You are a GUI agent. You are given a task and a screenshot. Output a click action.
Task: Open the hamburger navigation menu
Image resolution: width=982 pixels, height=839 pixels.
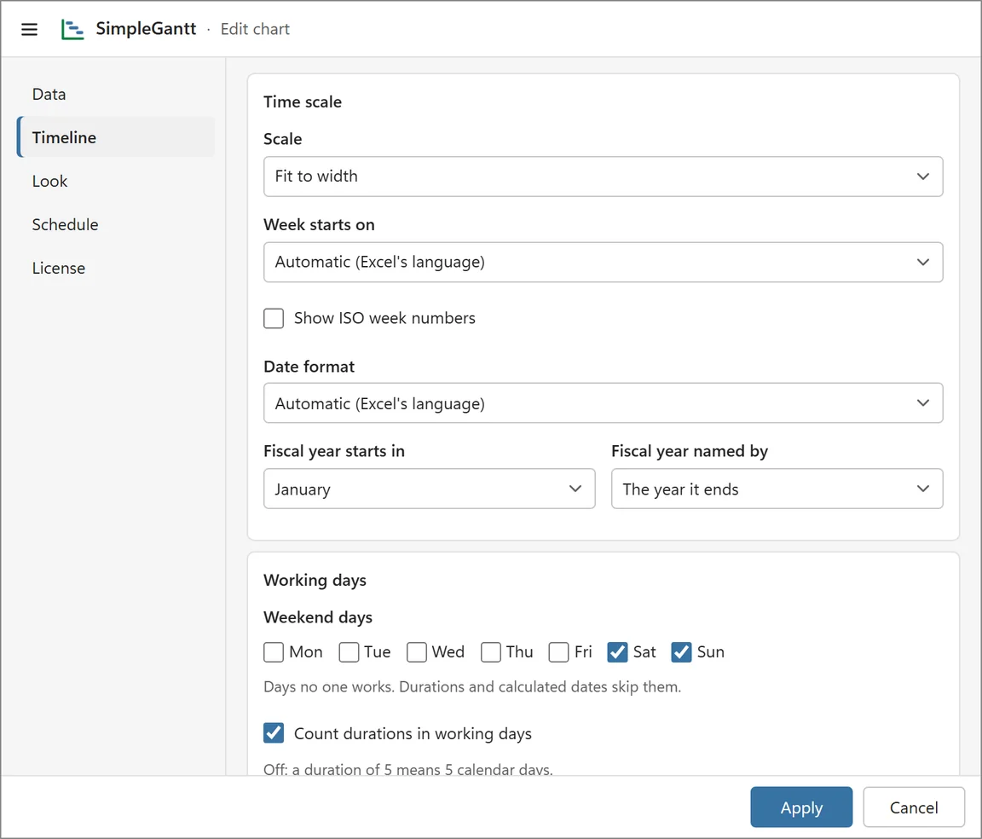(x=30, y=30)
